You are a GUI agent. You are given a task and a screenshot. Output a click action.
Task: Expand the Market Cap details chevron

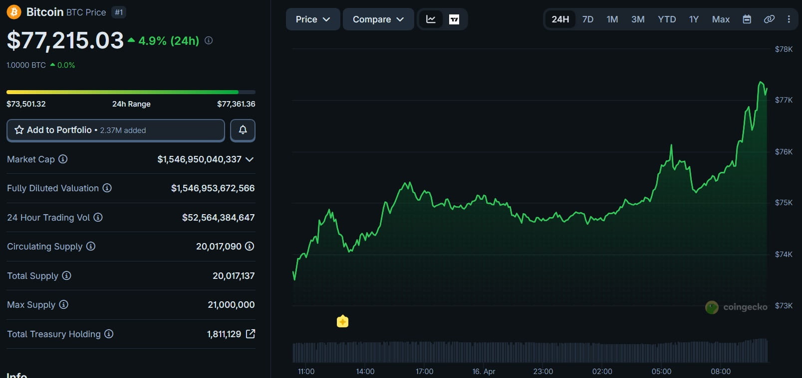pyautogui.click(x=250, y=159)
